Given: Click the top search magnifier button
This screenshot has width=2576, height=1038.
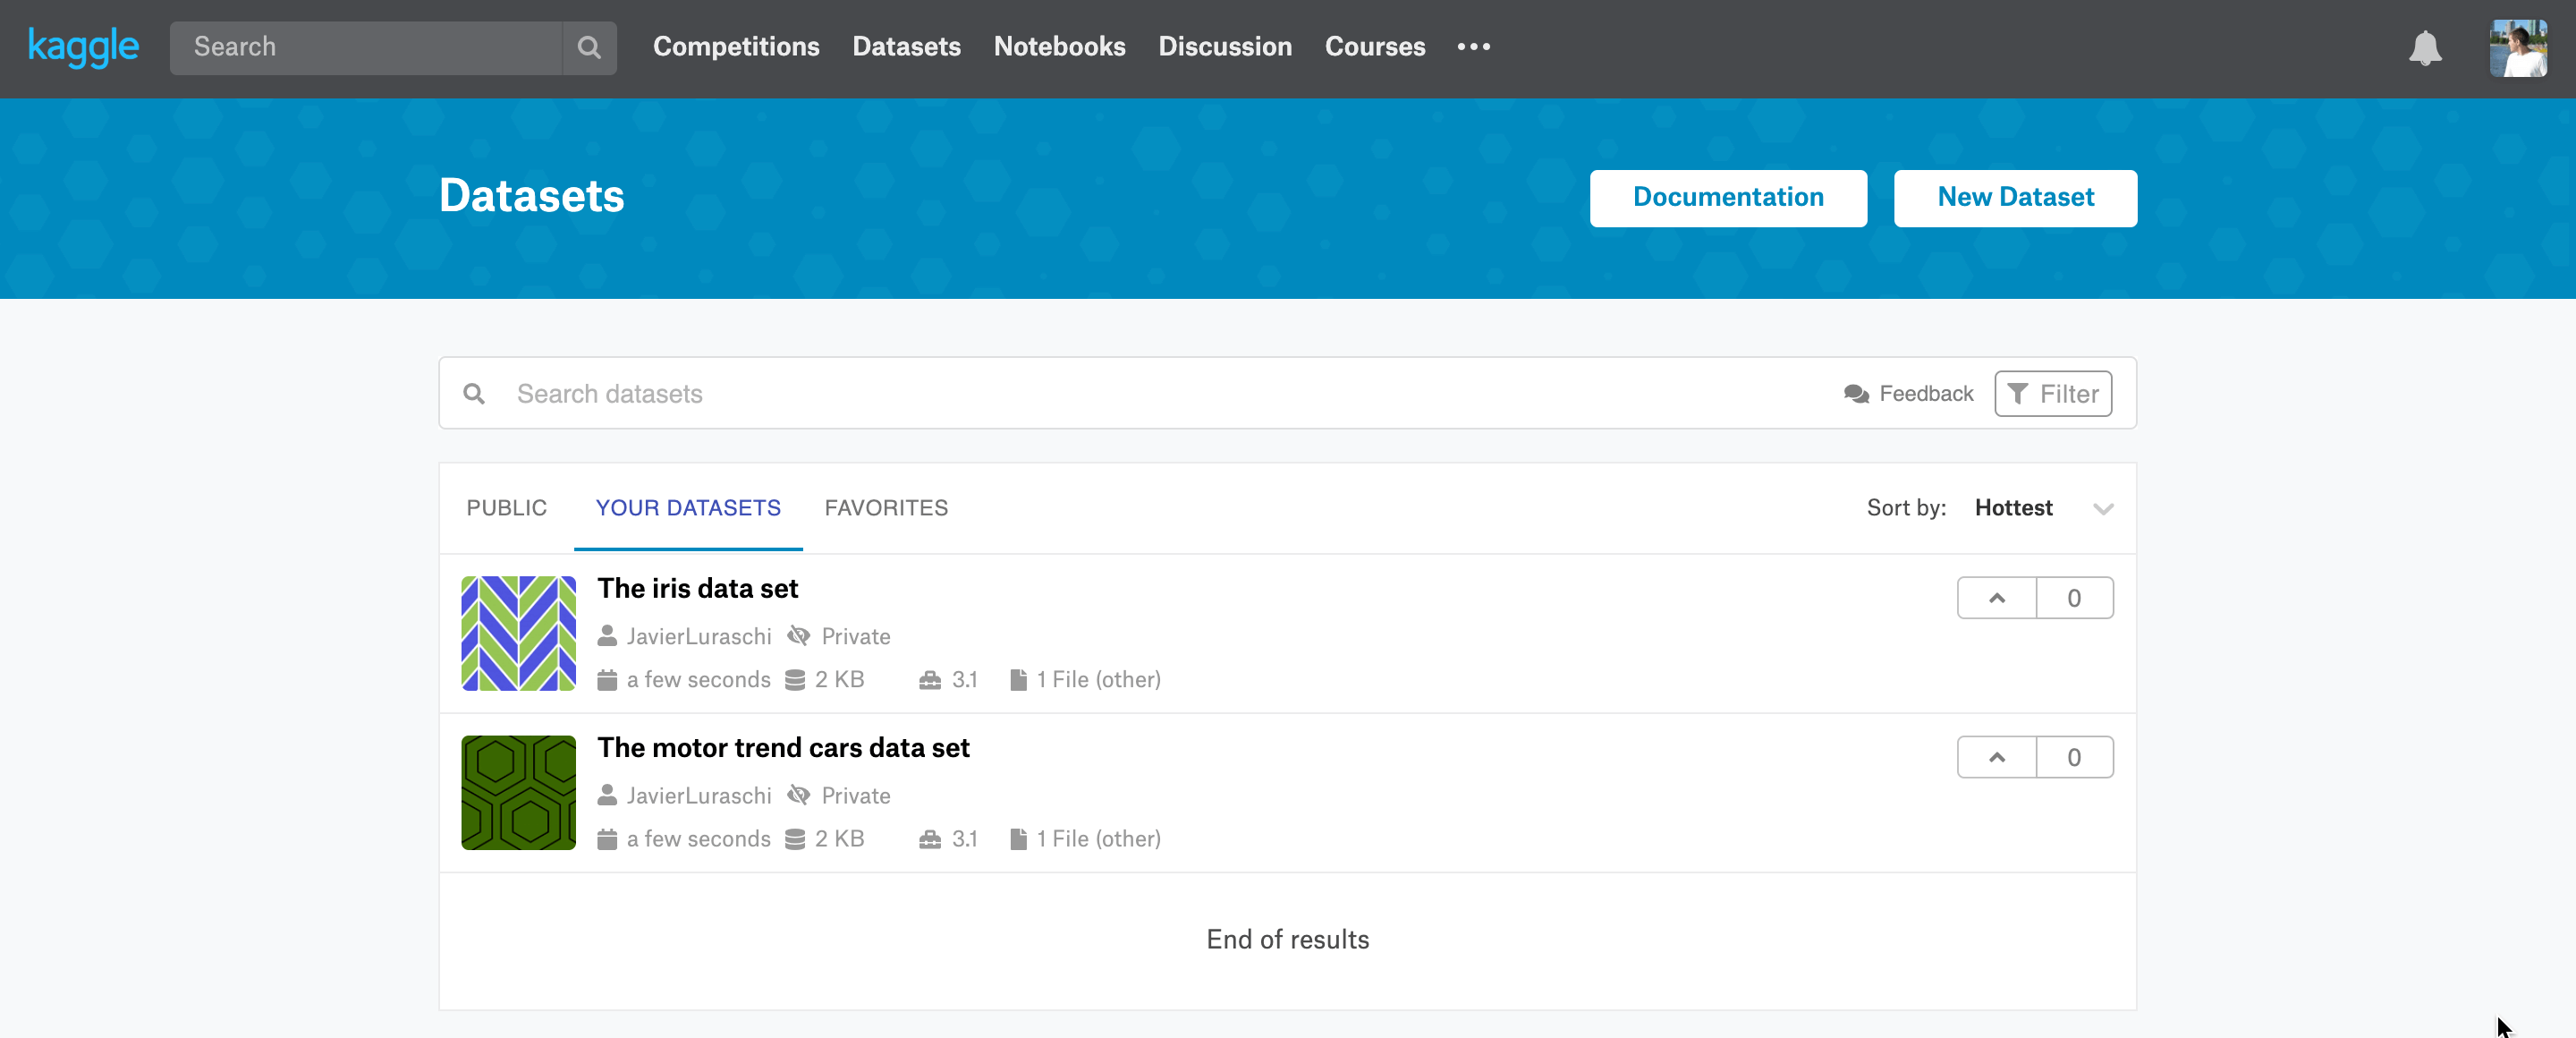Looking at the screenshot, I should click(589, 47).
